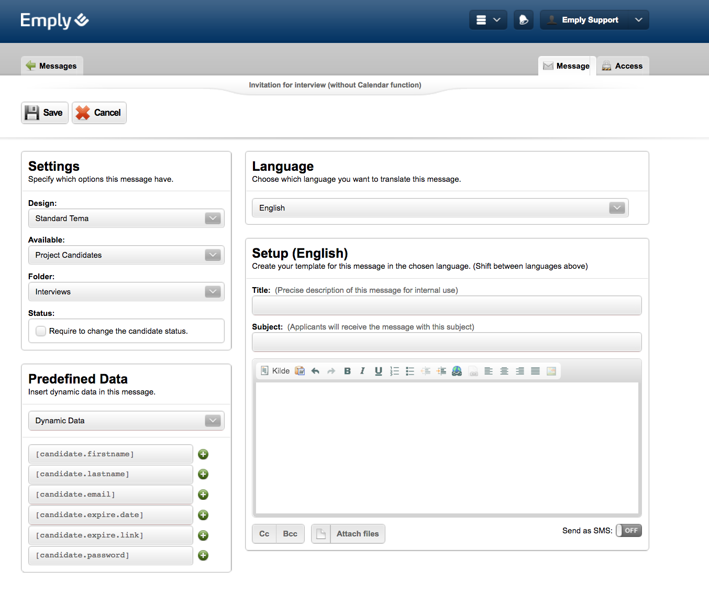Click inside the message body editor

[x=447, y=448]
